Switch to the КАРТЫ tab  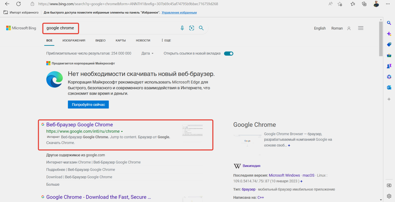tap(121, 40)
